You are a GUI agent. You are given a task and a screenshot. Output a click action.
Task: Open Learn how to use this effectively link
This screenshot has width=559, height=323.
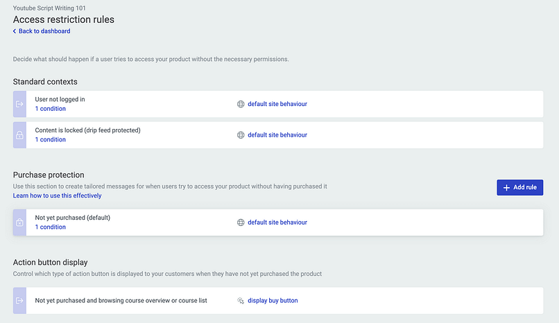coord(57,196)
